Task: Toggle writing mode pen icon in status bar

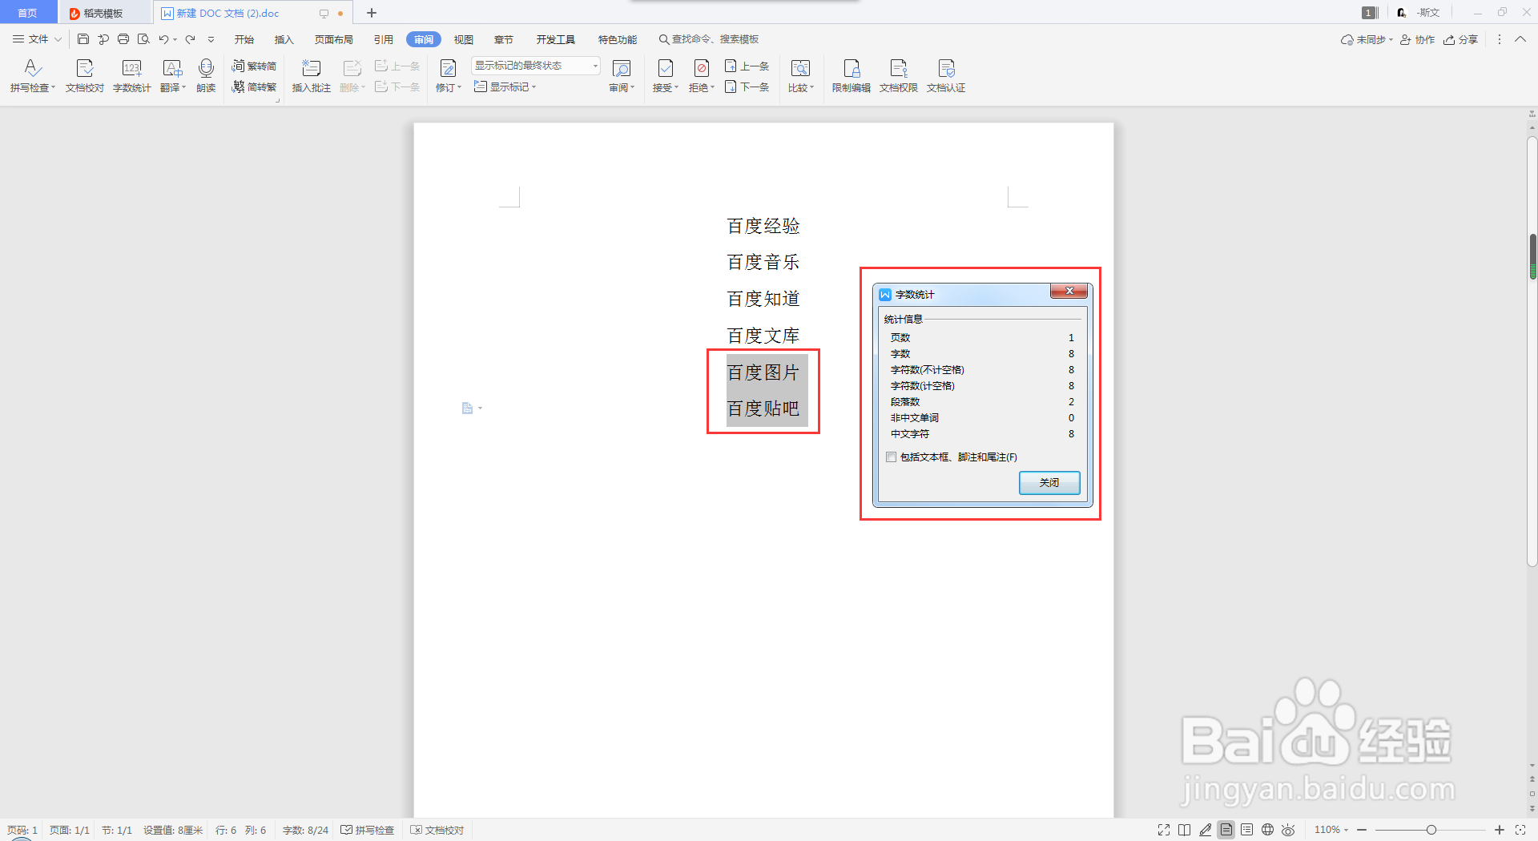Action: (x=1206, y=830)
